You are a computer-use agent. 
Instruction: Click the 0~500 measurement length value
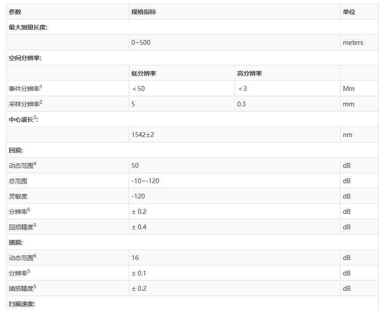tap(141, 43)
